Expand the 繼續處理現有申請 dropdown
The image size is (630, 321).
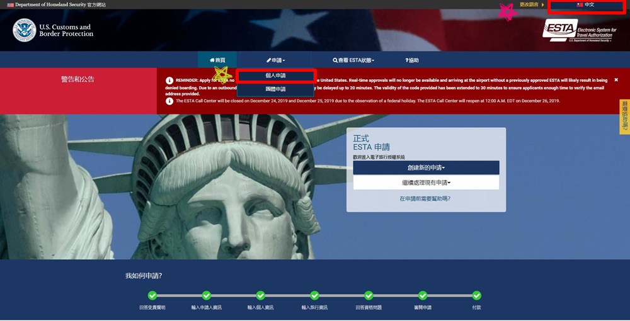tap(426, 183)
